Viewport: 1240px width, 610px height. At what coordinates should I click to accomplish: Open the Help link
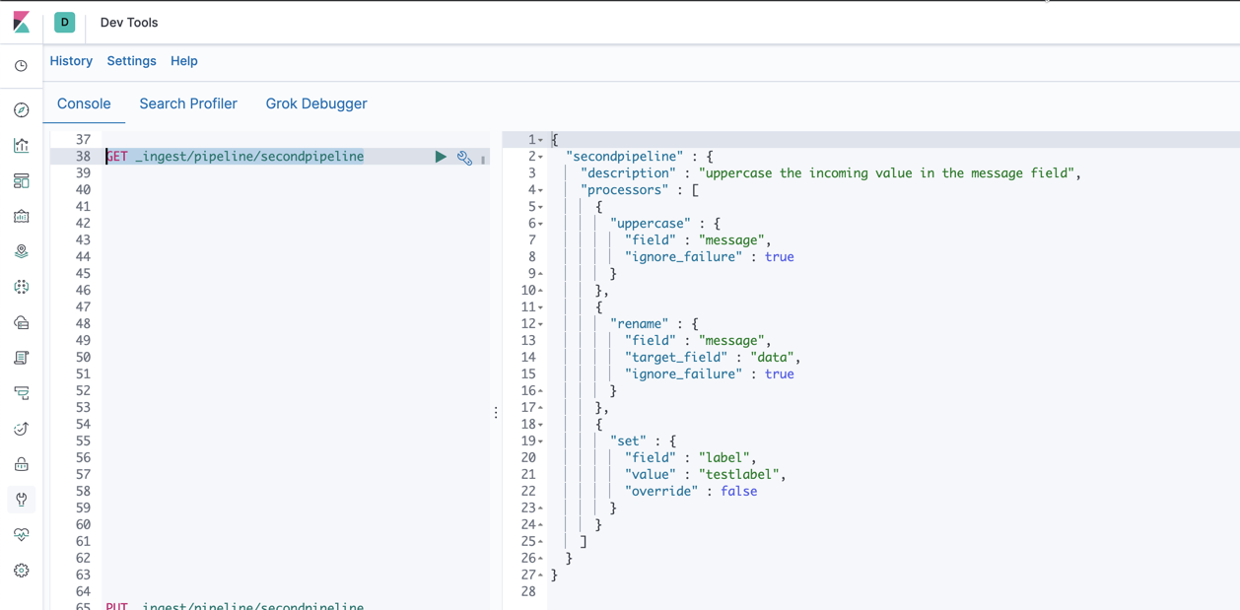[x=183, y=60]
